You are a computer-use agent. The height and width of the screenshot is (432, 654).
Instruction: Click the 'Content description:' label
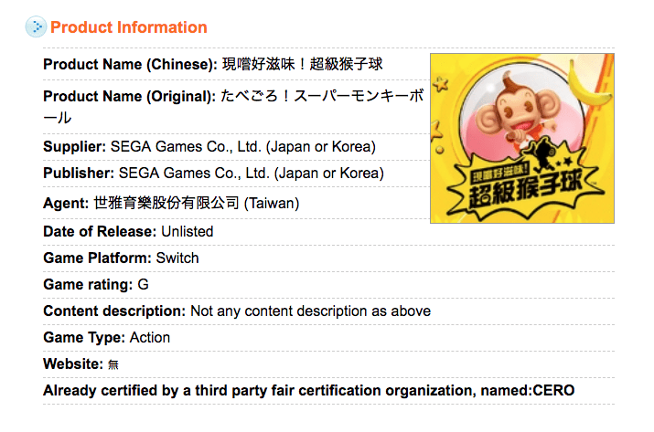click(114, 311)
